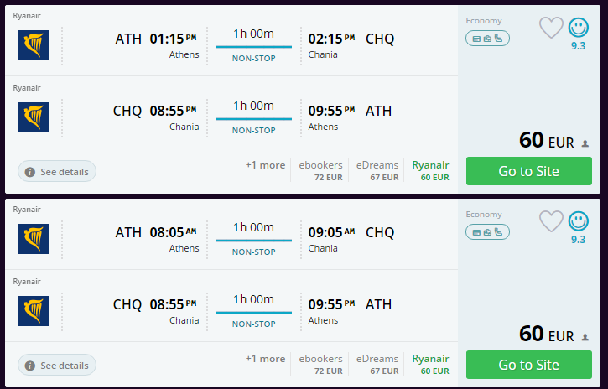This screenshot has width=608, height=389.
Task: Click smiley rating icon on second result
Action: 579,221
